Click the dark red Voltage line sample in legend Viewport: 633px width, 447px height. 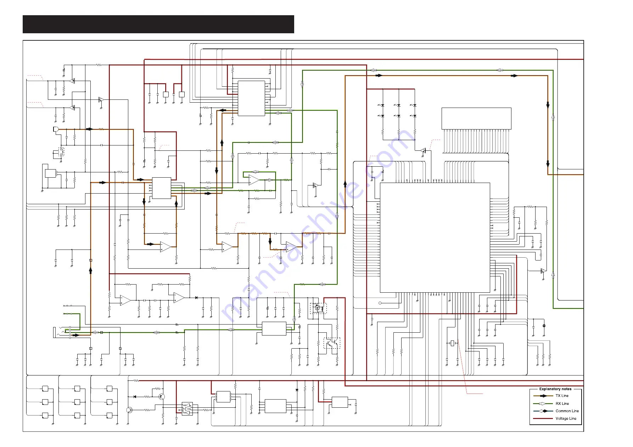[x=543, y=418]
